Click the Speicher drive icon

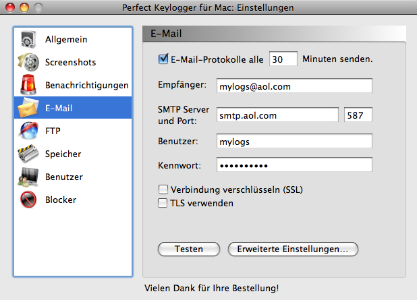coord(28,154)
